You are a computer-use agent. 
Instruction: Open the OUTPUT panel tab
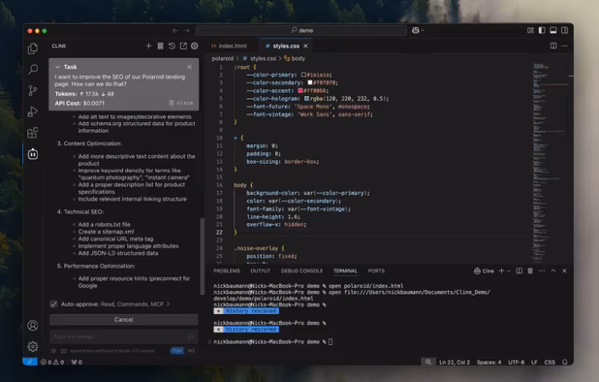tap(261, 271)
